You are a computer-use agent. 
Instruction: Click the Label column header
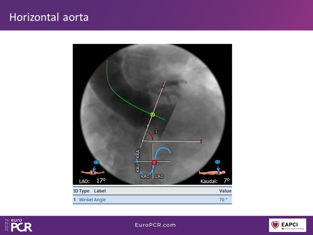(100, 191)
